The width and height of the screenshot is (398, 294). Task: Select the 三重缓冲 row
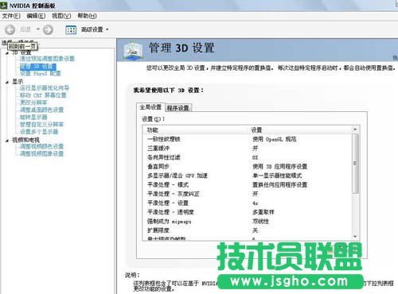[x=248, y=149]
